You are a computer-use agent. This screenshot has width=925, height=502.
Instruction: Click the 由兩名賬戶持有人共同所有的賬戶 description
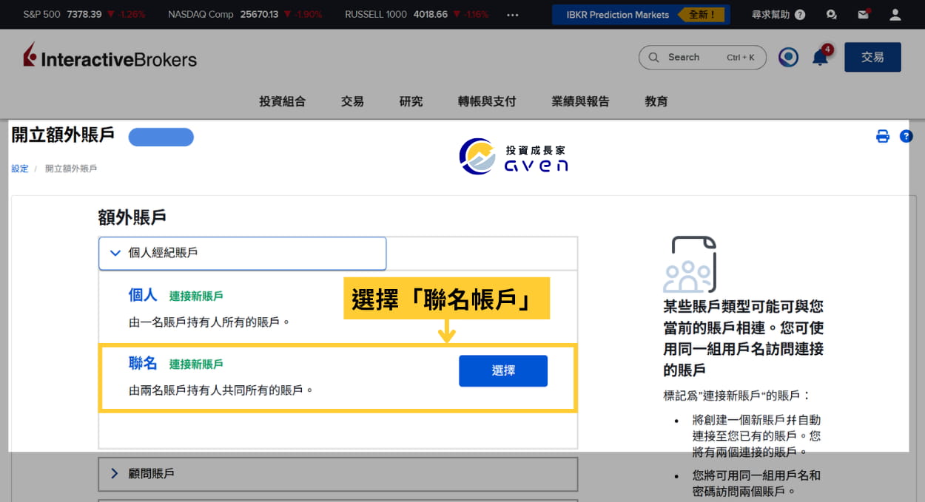[221, 390]
